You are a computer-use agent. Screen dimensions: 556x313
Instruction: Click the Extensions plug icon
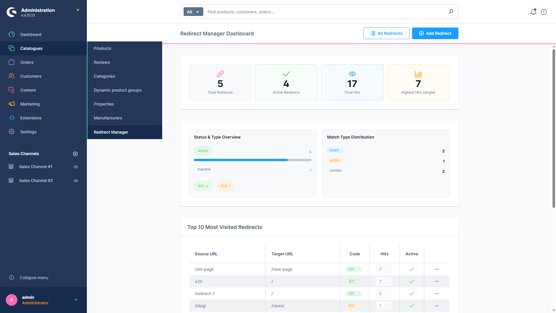point(12,118)
